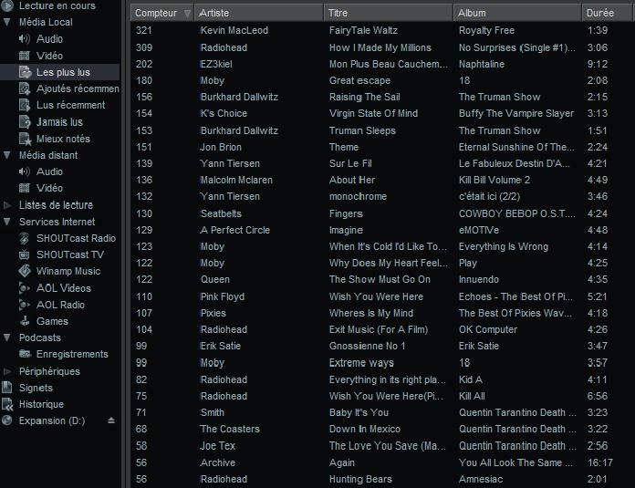635x488 pixels.
Task: Sort the list by Durée column
Action: (x=609, y=13)
